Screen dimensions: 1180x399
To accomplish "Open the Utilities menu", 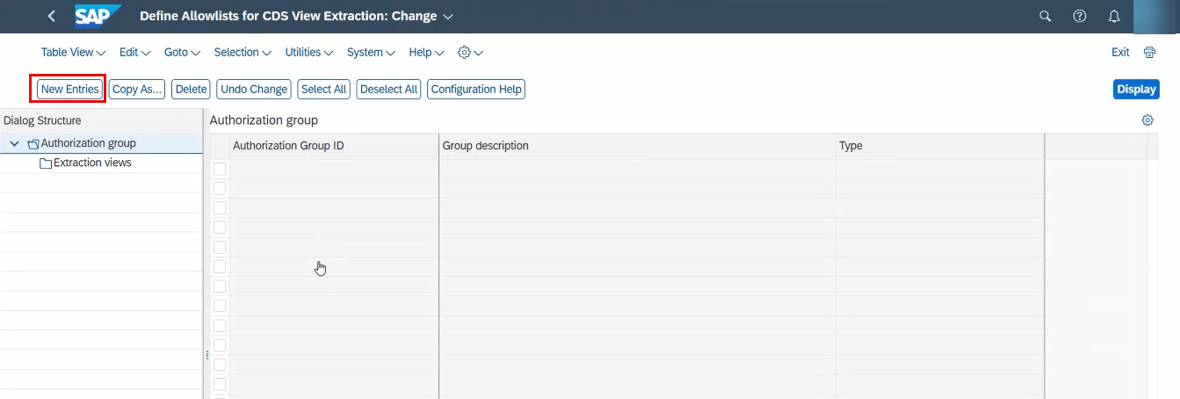I will coord(309,53).
